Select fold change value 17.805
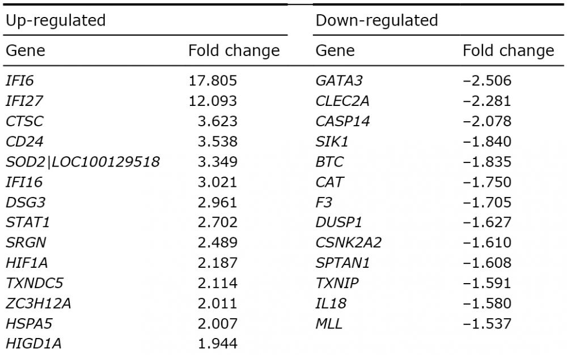 [x=213, y=80]
